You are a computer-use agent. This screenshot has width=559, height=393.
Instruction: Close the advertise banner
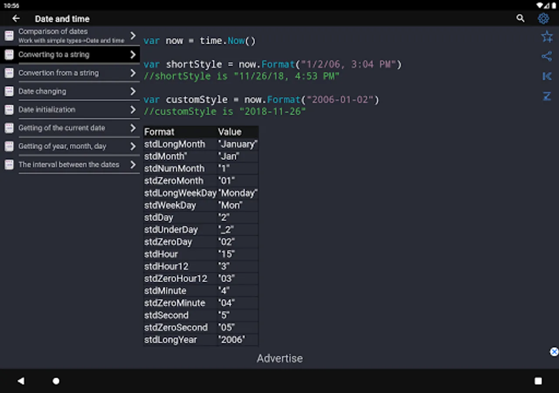tap(554, 352)
